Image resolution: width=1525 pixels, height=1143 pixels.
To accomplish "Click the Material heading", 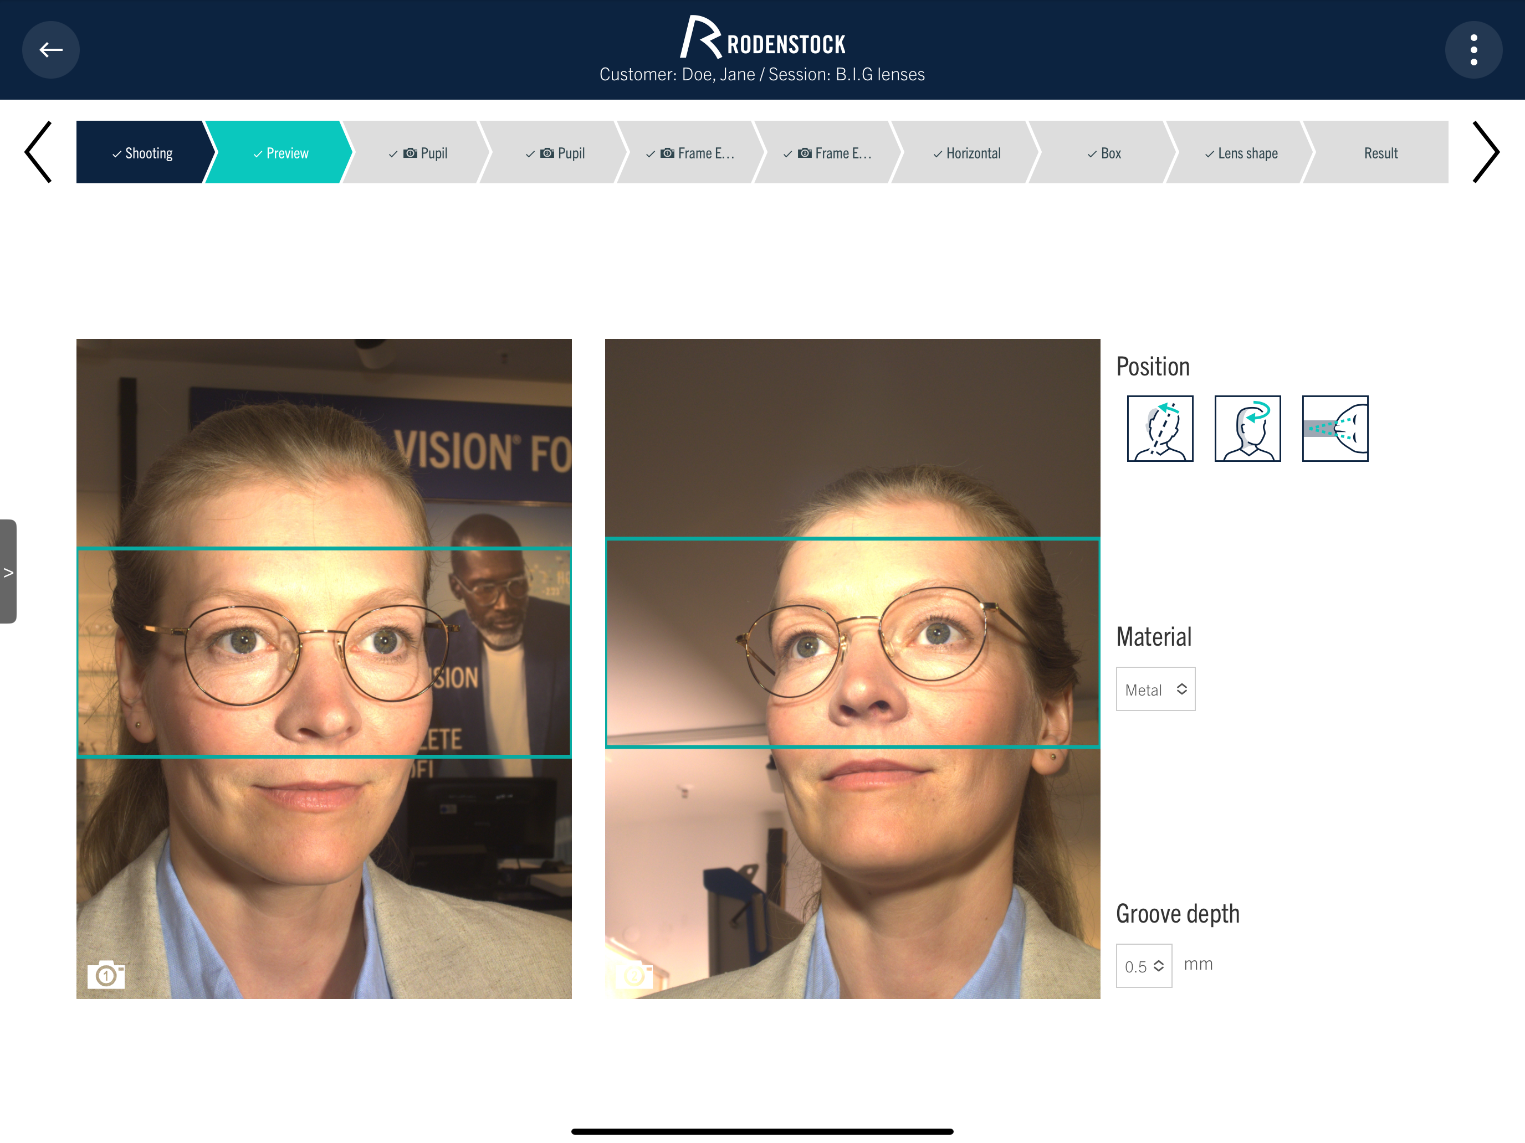I will pos(1153,637).
